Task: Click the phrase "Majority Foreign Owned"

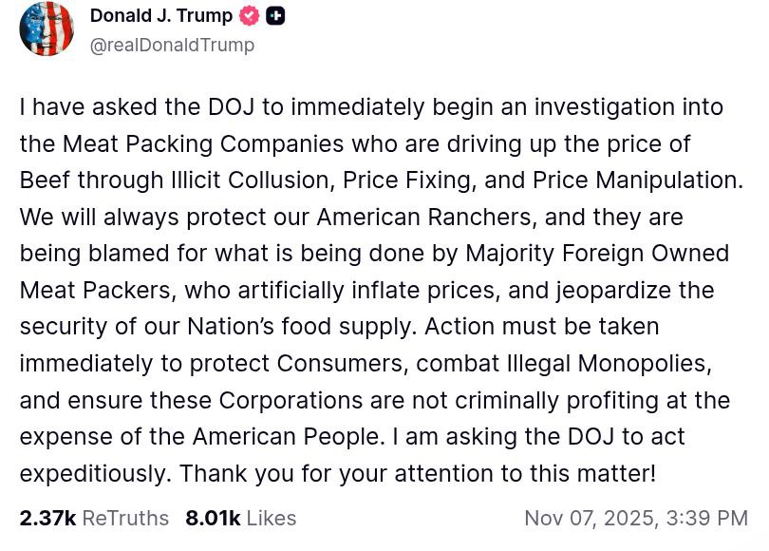Action: pos(597,255)
